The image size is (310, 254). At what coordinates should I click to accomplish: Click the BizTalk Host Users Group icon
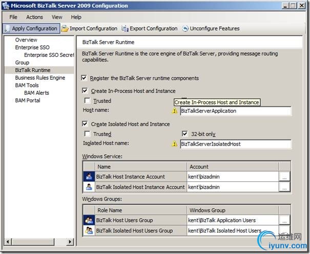(89, 220)
